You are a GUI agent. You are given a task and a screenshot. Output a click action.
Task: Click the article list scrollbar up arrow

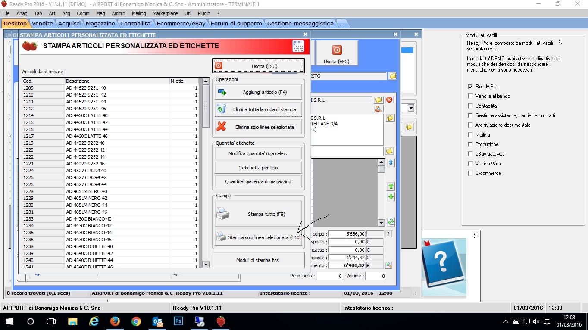(206, 81)
